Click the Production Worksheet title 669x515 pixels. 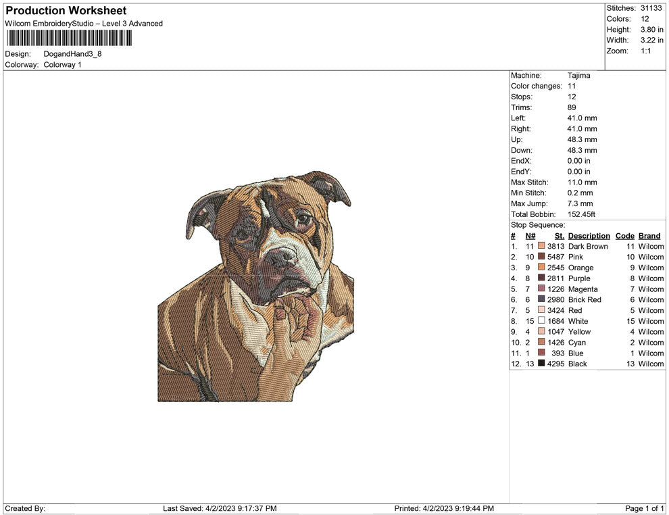tap(66, 11)
